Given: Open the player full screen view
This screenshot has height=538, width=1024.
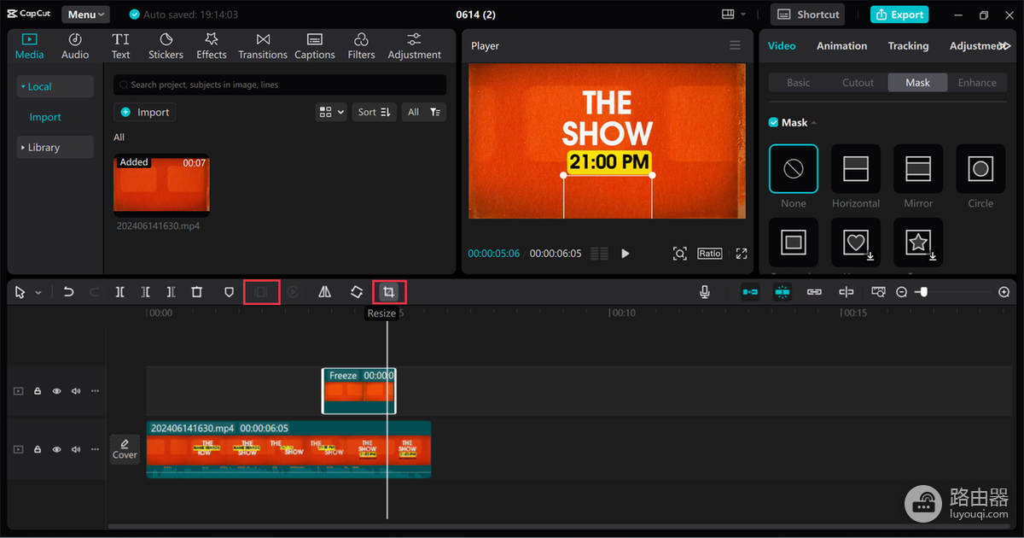Looking at the screenshot, I should point(742,254).
